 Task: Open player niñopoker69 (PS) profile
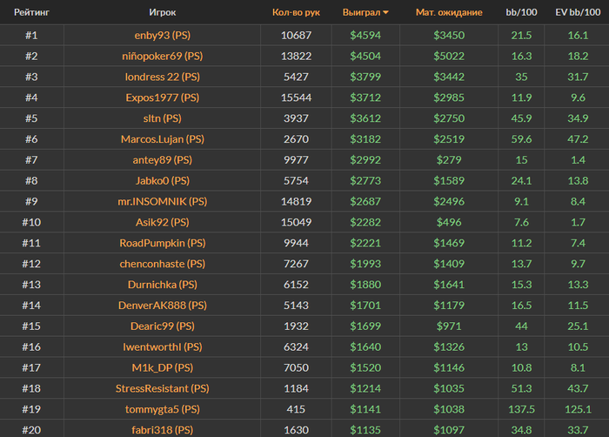tap(163, 56)
